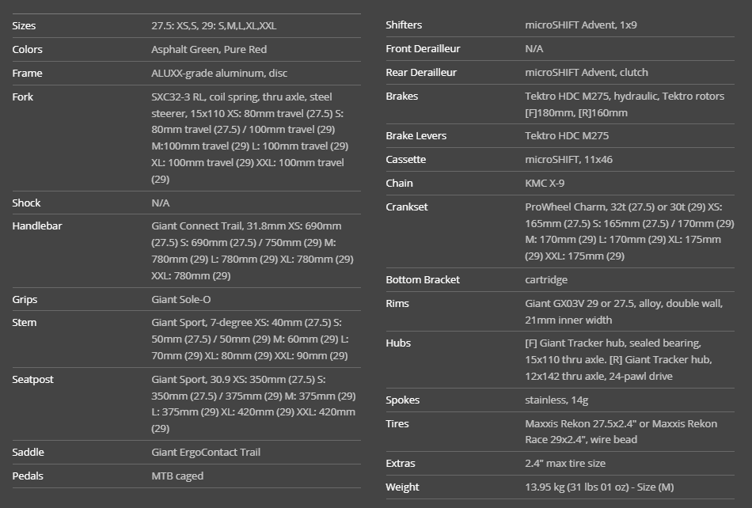Click the Stem specification label

pyautogui.click(x=25, y=322)
